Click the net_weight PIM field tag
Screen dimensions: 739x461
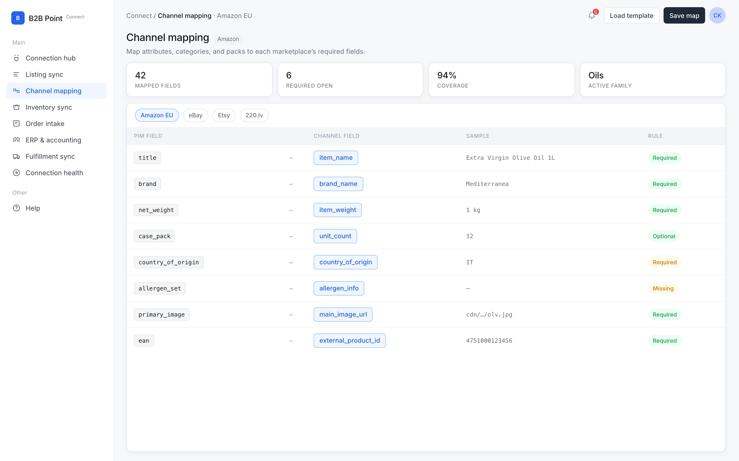pos(156,210)
